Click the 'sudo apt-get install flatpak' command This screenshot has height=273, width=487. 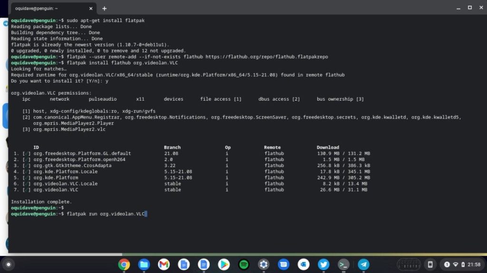point(106,20)
